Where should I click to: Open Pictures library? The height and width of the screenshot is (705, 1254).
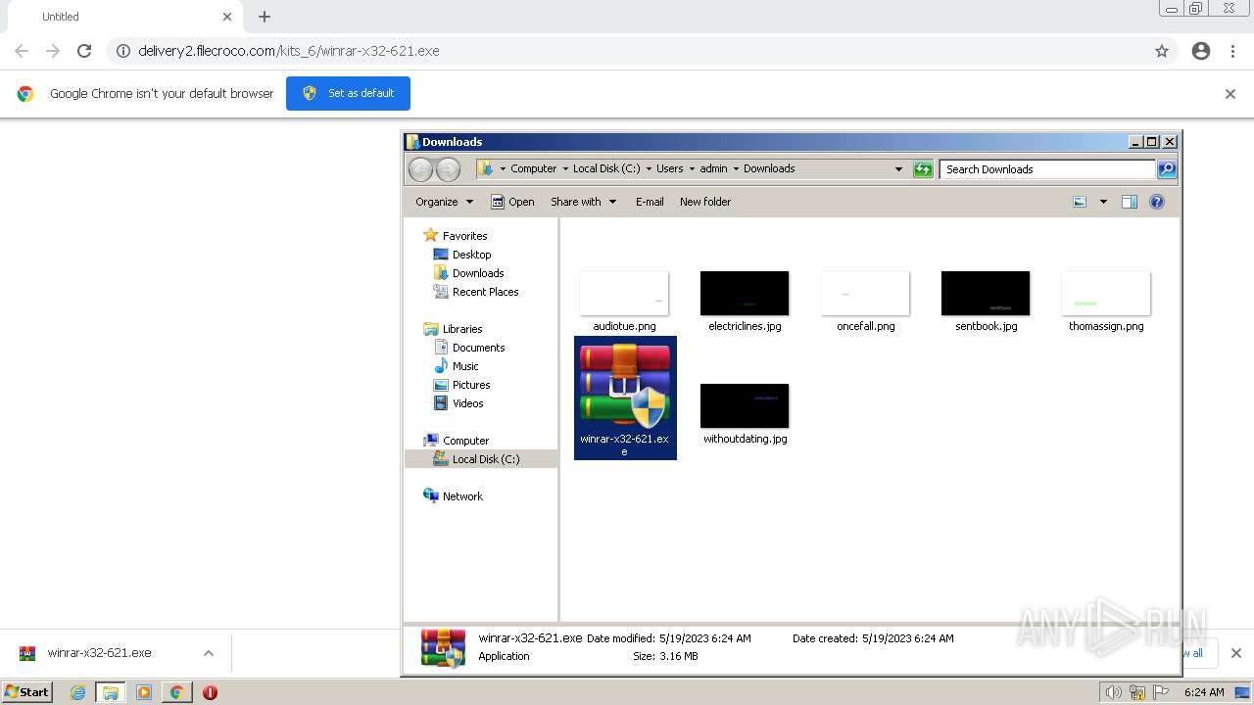click(x=471, y=385)
